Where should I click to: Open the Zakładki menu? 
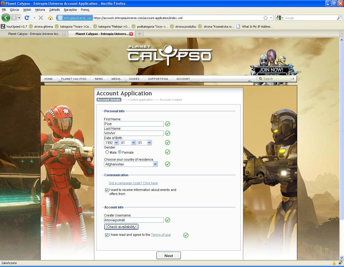pyautogui.click(x=54, y=10)
